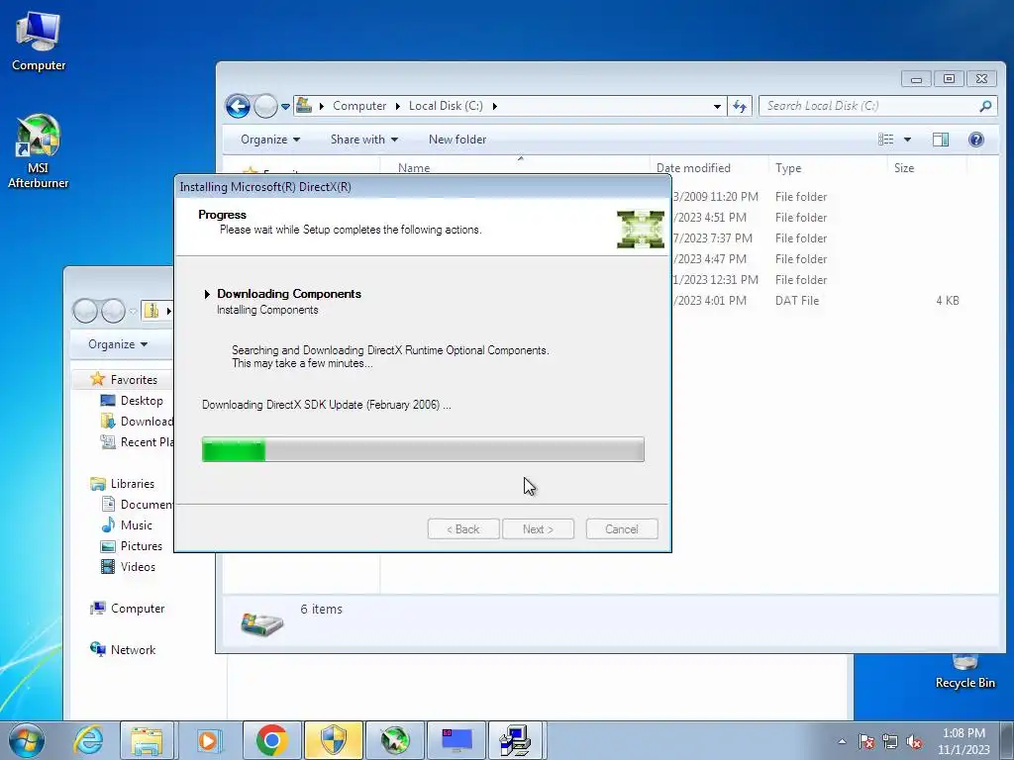Click New folder button
This screenshot has width=1014, height=760.
[x=457, y=140]
